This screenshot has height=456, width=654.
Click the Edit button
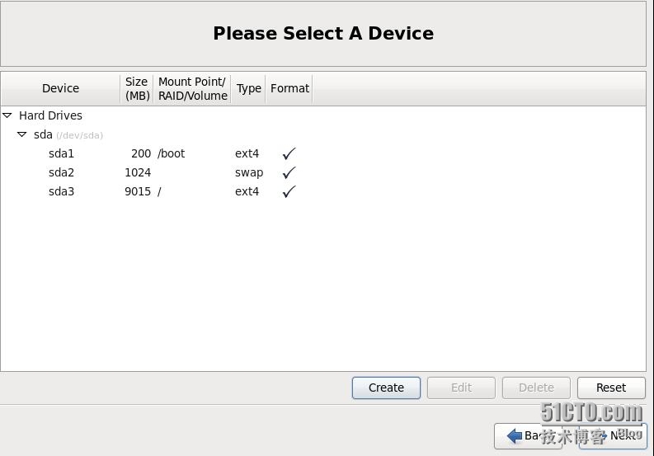(461, 388)
